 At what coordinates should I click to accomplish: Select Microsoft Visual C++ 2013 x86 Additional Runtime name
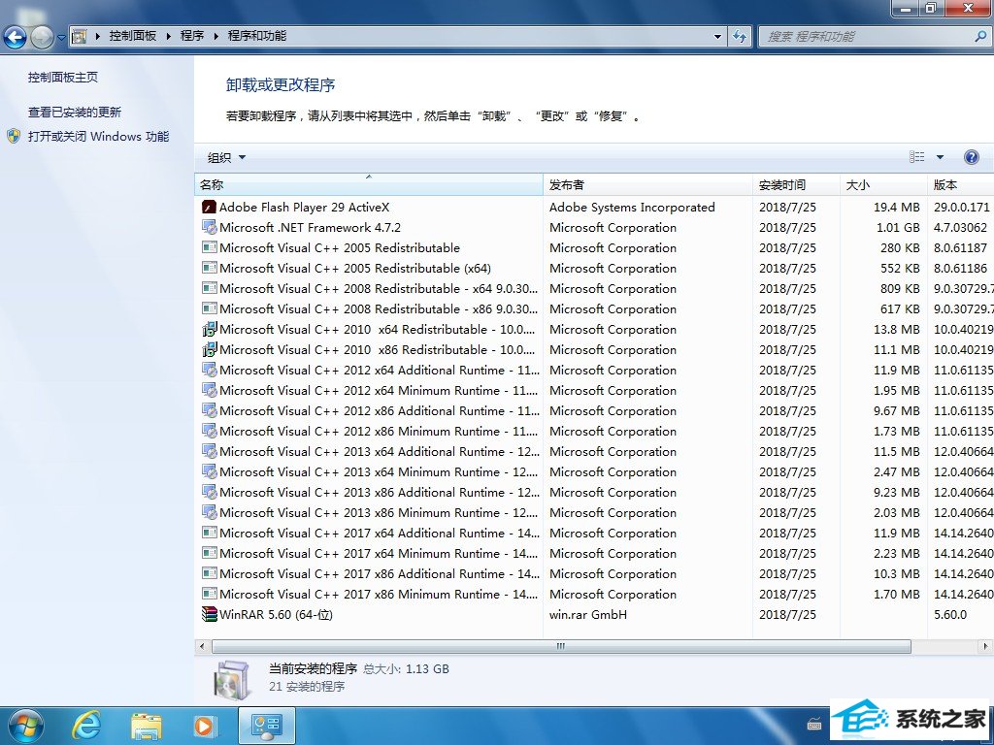380,492
